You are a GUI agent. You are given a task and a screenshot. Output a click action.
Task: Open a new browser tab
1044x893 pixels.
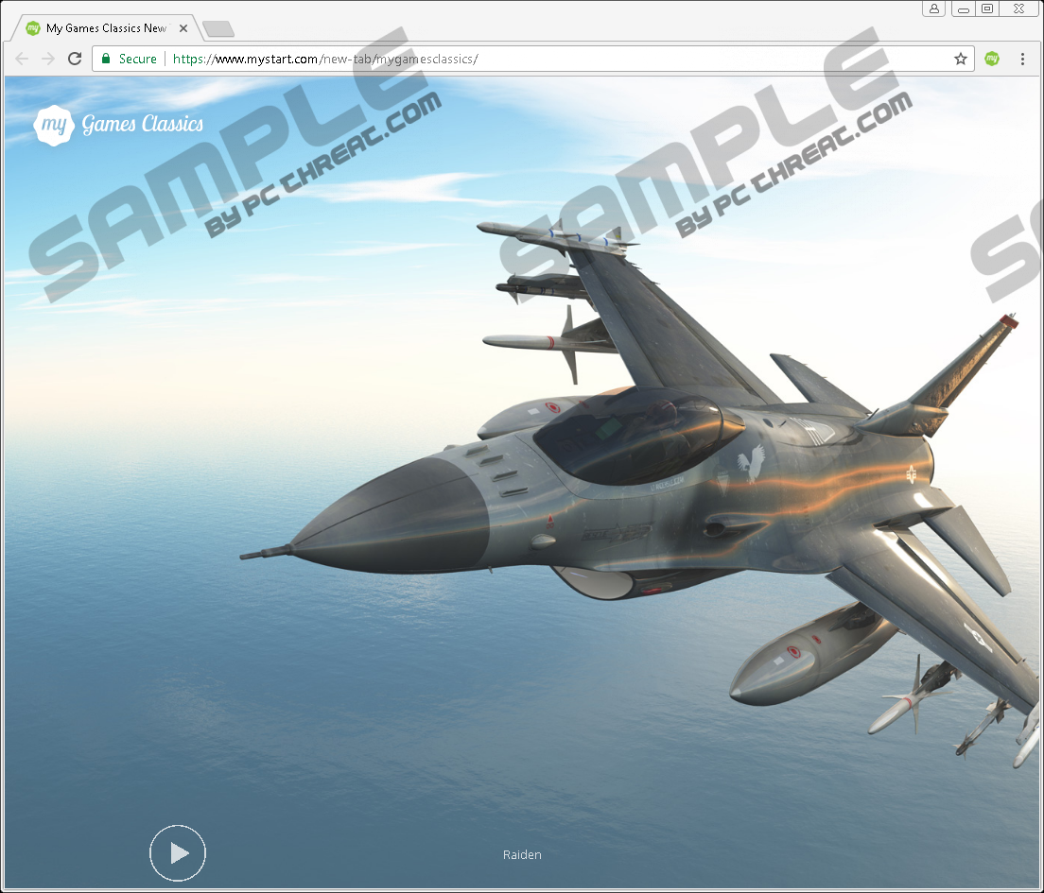pyautogui.click(x=218, y=28)
